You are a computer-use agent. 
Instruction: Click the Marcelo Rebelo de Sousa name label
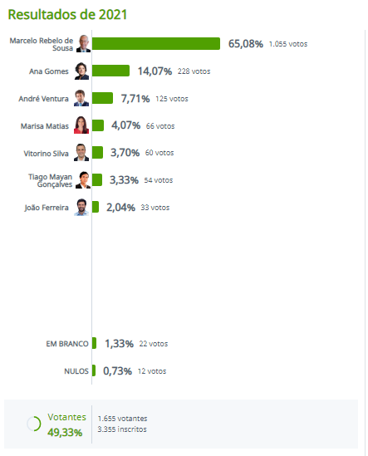tap(42, 44)
